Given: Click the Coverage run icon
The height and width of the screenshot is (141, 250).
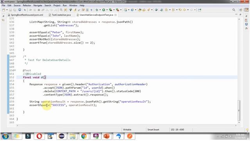Looking at the screenshot, I should tap(111, 10).
